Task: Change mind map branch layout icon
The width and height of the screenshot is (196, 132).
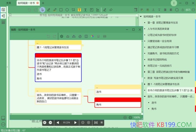Action: [x=74, y=36]
